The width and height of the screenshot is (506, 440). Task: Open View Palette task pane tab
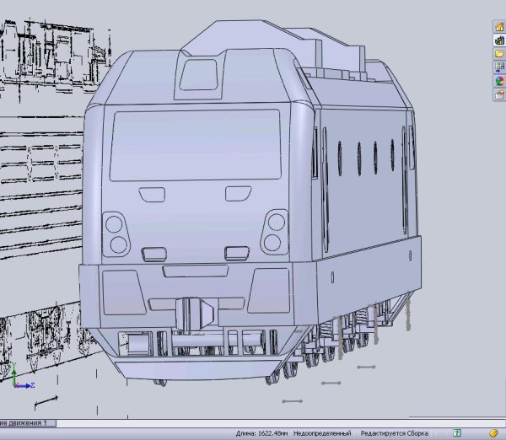tap(499, 67)
